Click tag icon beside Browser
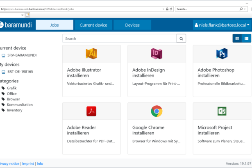Image resolution: width=252 pixels, height=168 pixels. click(3, 99)
